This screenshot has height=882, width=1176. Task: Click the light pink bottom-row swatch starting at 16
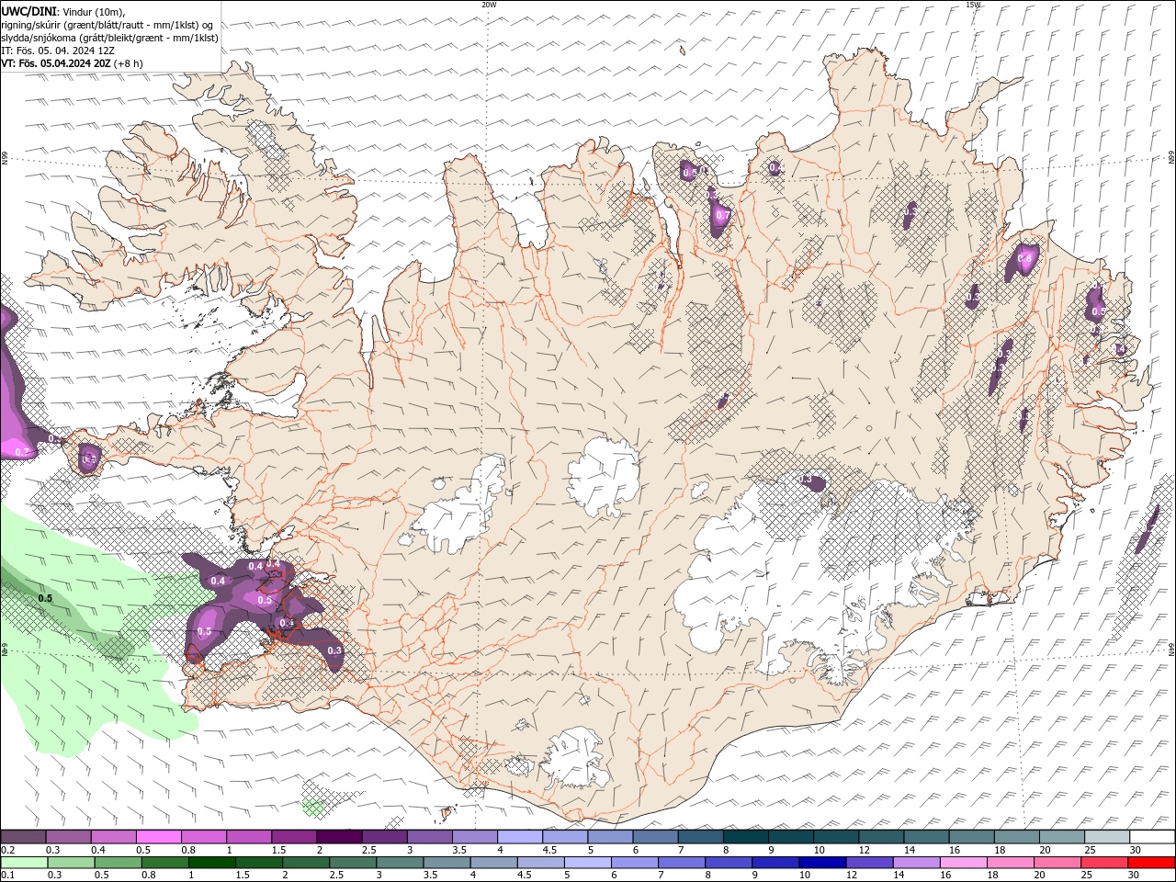point(962,863)
